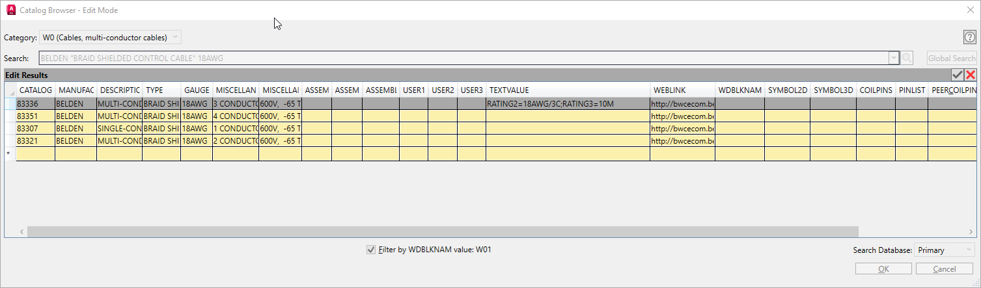Select the USER3 column header
The width and height of the screenshot is (981, 288).
pos(471,90)
